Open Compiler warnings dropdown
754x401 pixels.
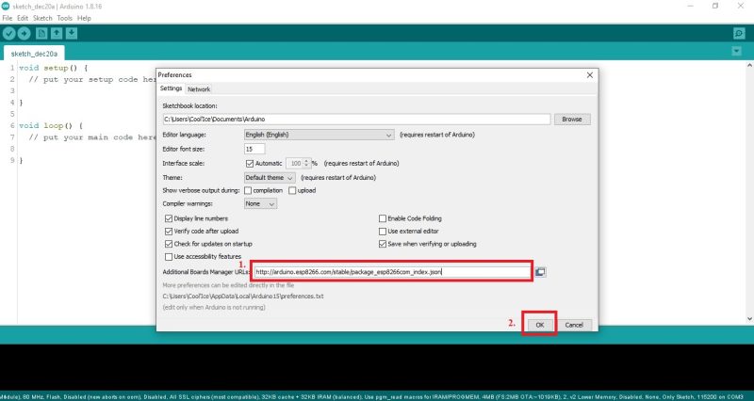pyautogui.click(x=260, y=203)
